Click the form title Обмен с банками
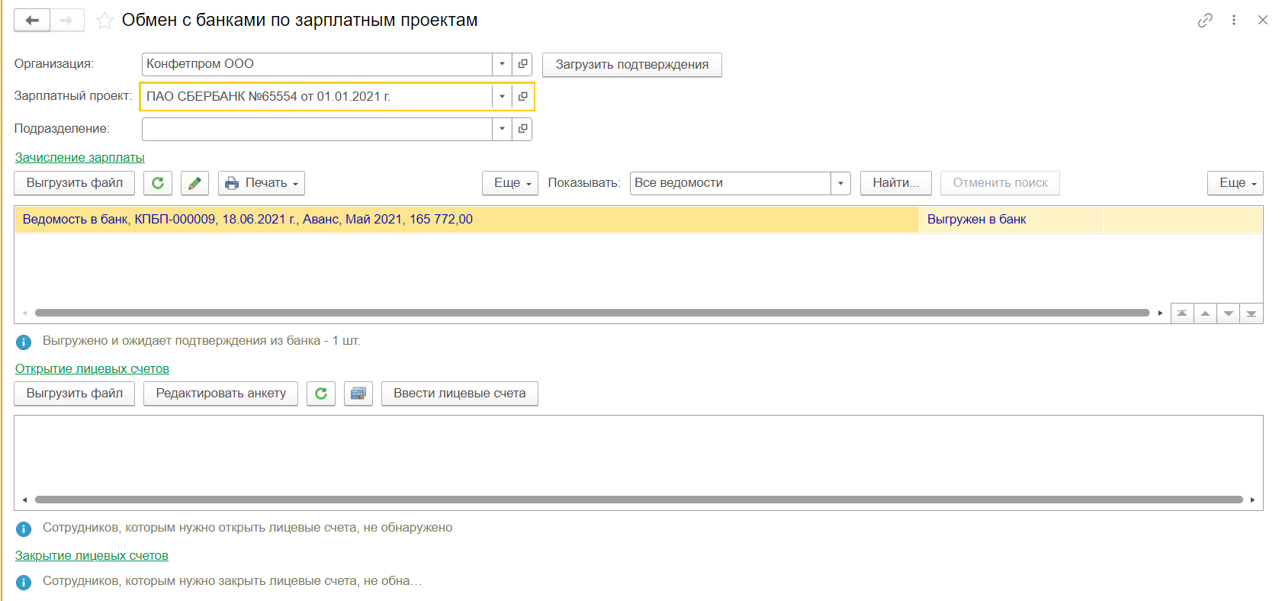Viewport: 1282px width, 601px height. 300,21
